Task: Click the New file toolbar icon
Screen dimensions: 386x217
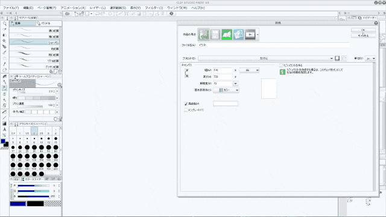Action: pos(77,14)
